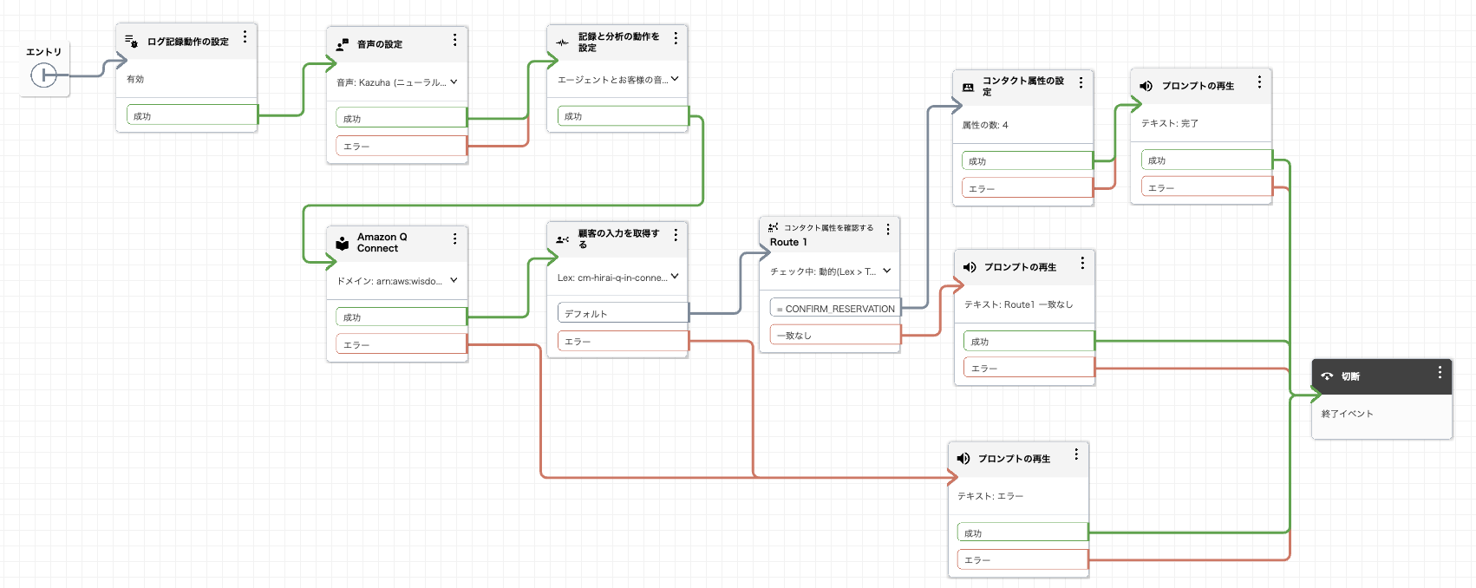Image resolution: width=1476 pixels, height=588 pixels.
Task: Select the エラー branch of Route1 一致なし prompt
Action: 1029,369
